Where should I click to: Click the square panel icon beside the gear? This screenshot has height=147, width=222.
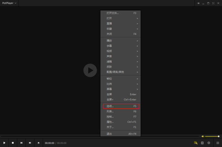coord(202,143)
